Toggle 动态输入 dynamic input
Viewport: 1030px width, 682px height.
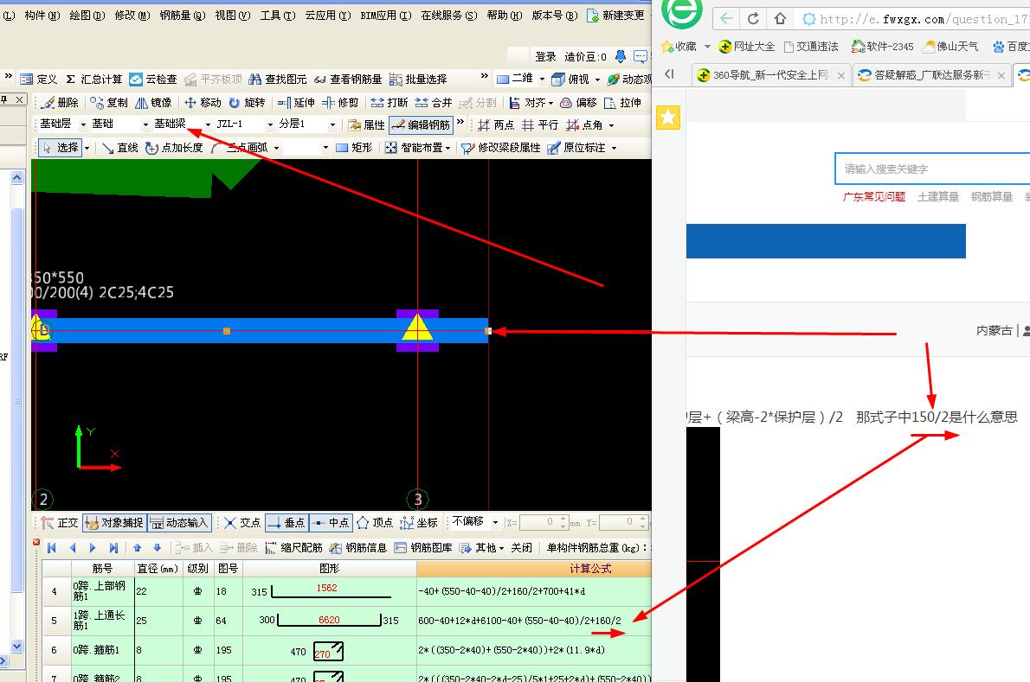point(179,523)
